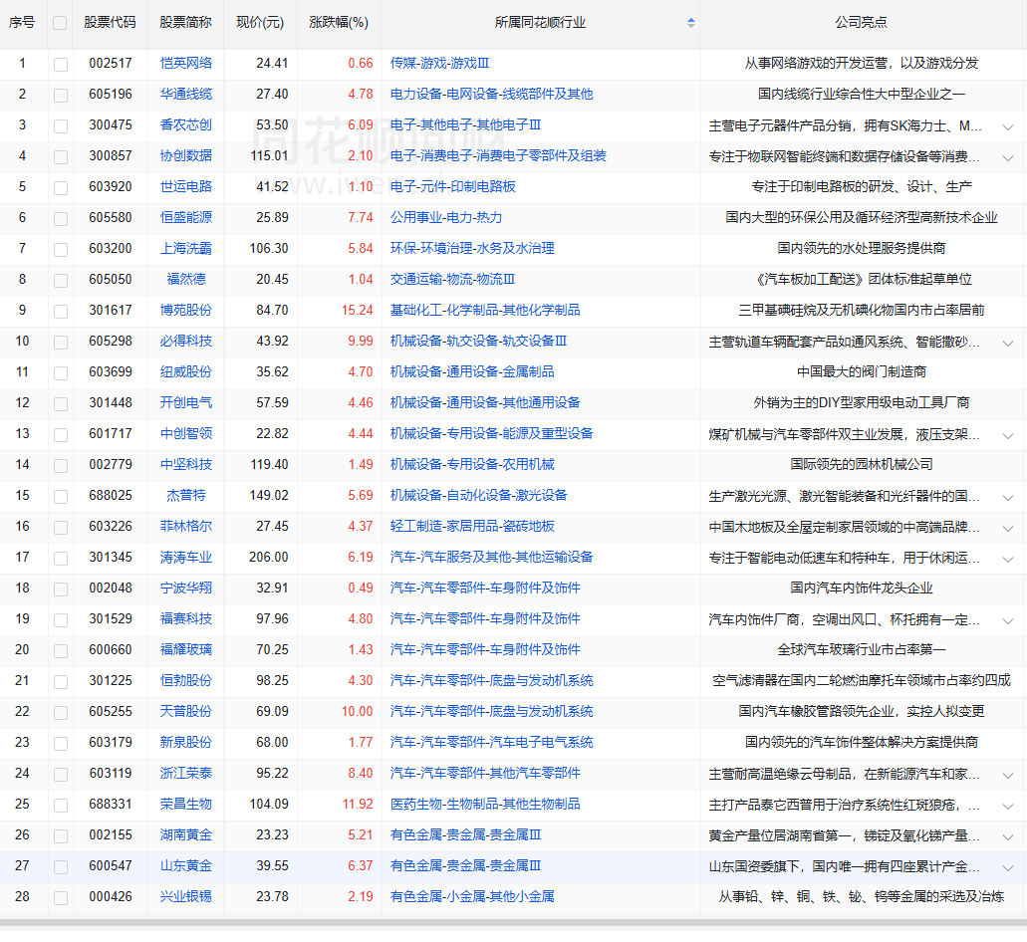Screen dimensions: 1027x942
Task: Open industry link 有色金属-小金属-其他小金属
Action: click(472, 897)
